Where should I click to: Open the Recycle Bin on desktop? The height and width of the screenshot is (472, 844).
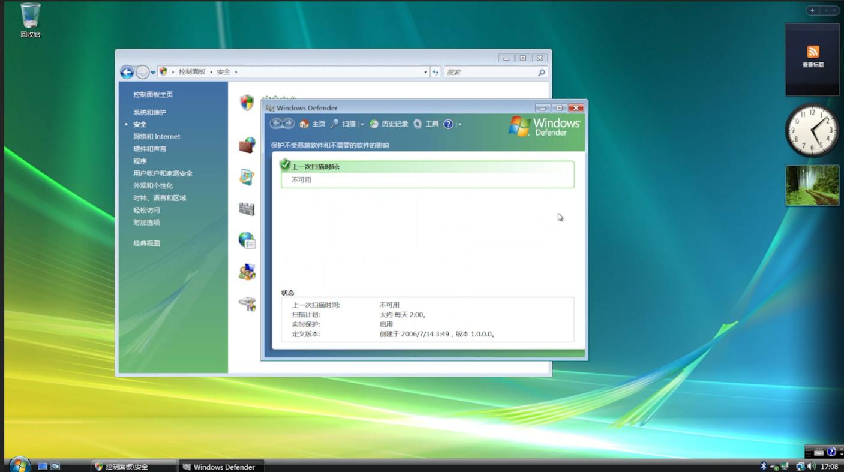(x=30, y=17)
